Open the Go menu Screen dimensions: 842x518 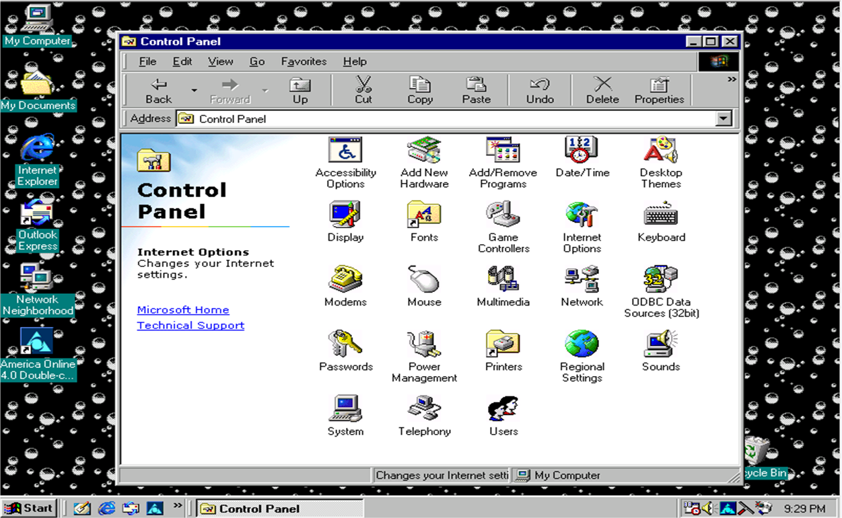tap(257, 61)
